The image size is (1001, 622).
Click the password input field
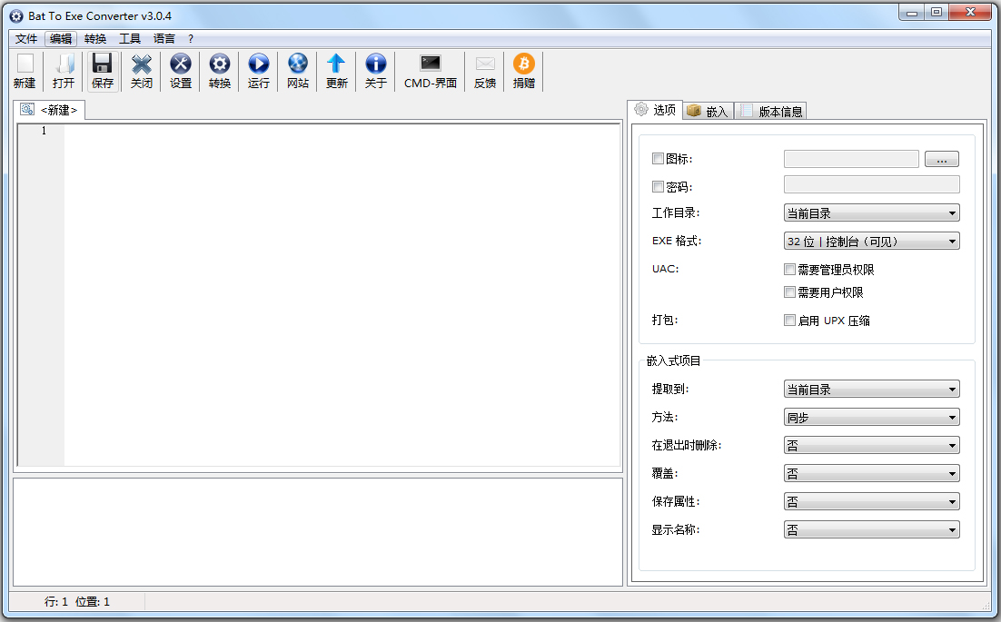[x=871, y=184]
